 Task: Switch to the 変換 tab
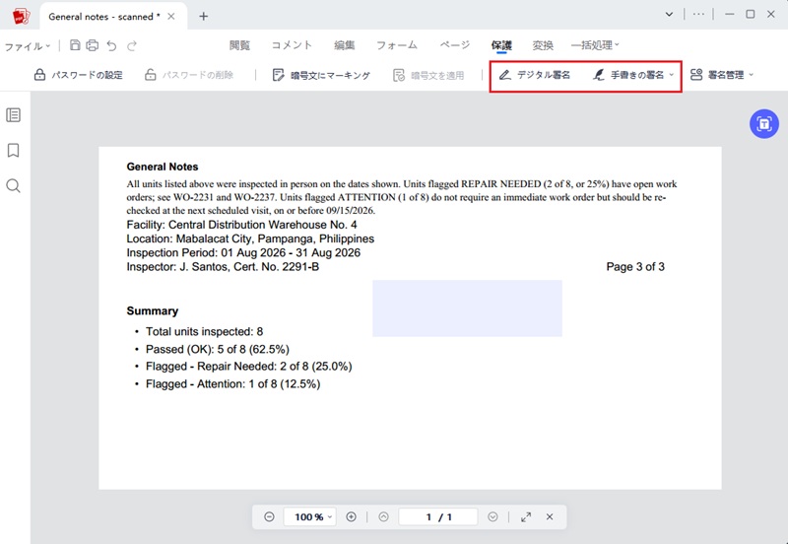click(x=543, y=45)
